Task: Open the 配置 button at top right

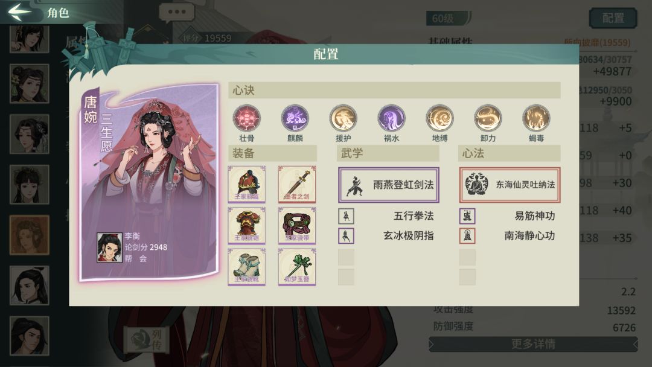Action: click(x=613, y=18)
